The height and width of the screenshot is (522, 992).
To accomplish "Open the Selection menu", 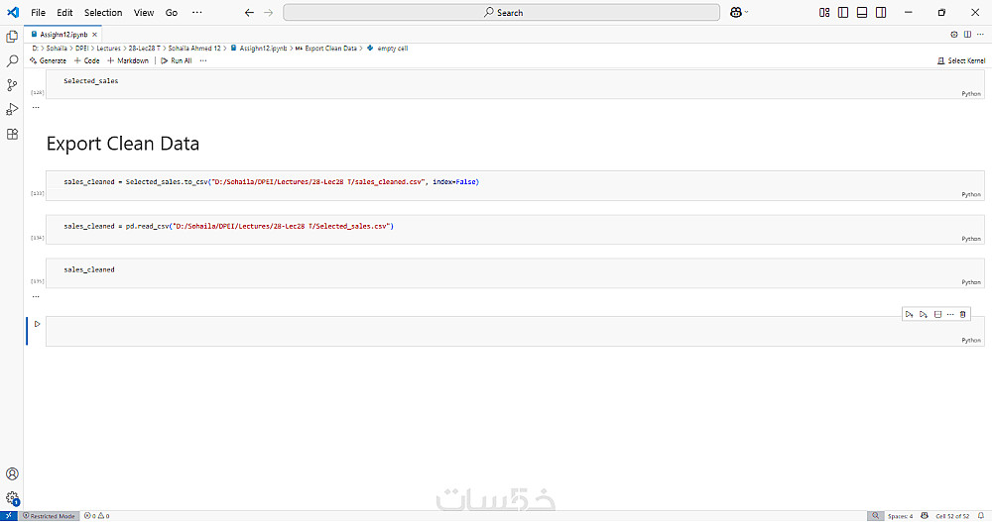I will (103, 12).
